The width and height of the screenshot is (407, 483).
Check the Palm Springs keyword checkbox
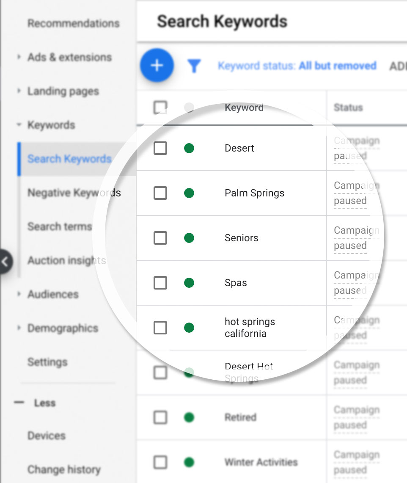click(160, 193)
